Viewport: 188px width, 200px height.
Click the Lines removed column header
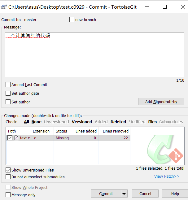[114, 131]
